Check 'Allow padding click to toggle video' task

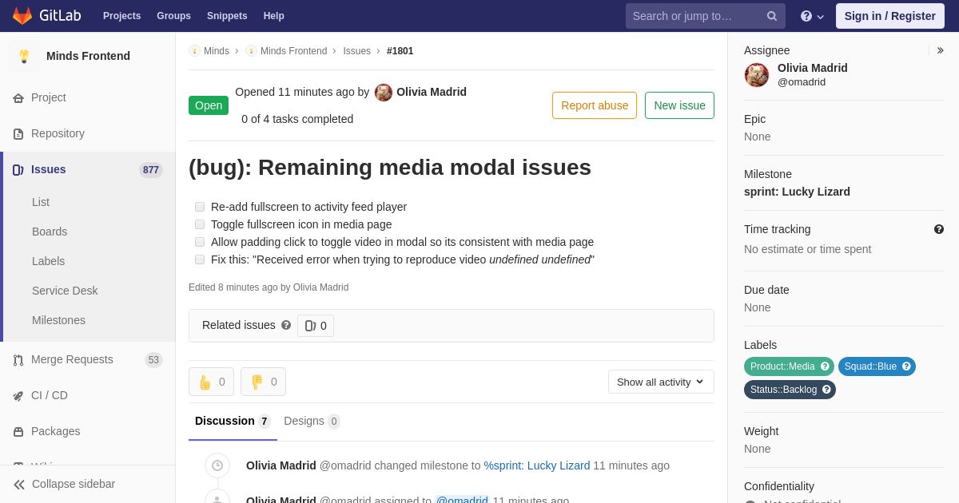200,242
